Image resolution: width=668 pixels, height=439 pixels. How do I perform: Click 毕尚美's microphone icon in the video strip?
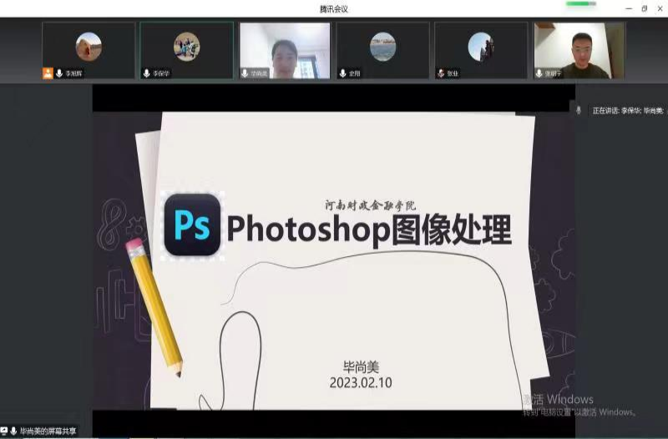coord(244,73)
